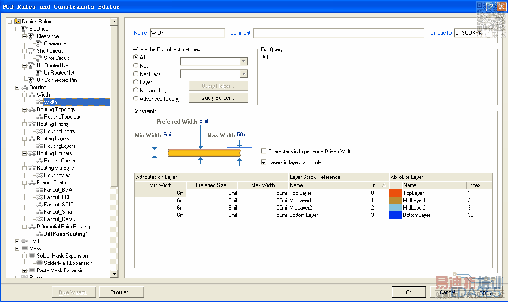Open the Net dropdown list
The width and height of the screenshot is (508, 302).
[x=243, y=62]
